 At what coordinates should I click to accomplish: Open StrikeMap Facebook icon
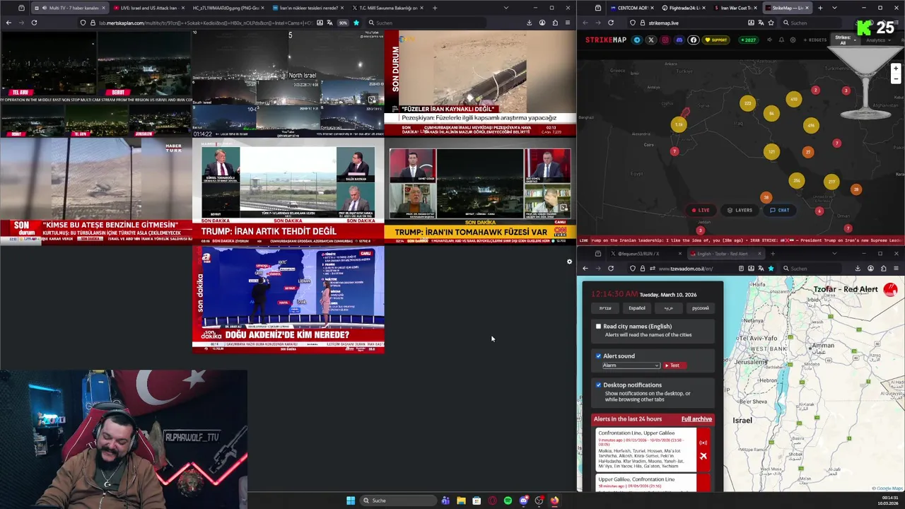click(694, 40)
